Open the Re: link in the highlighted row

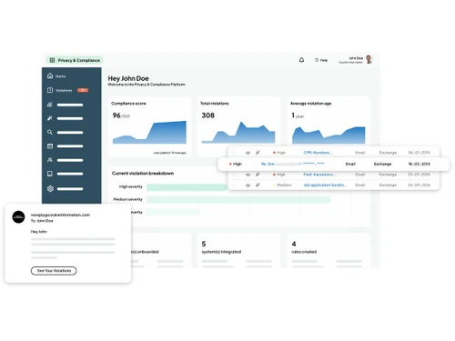coord(293,164)
